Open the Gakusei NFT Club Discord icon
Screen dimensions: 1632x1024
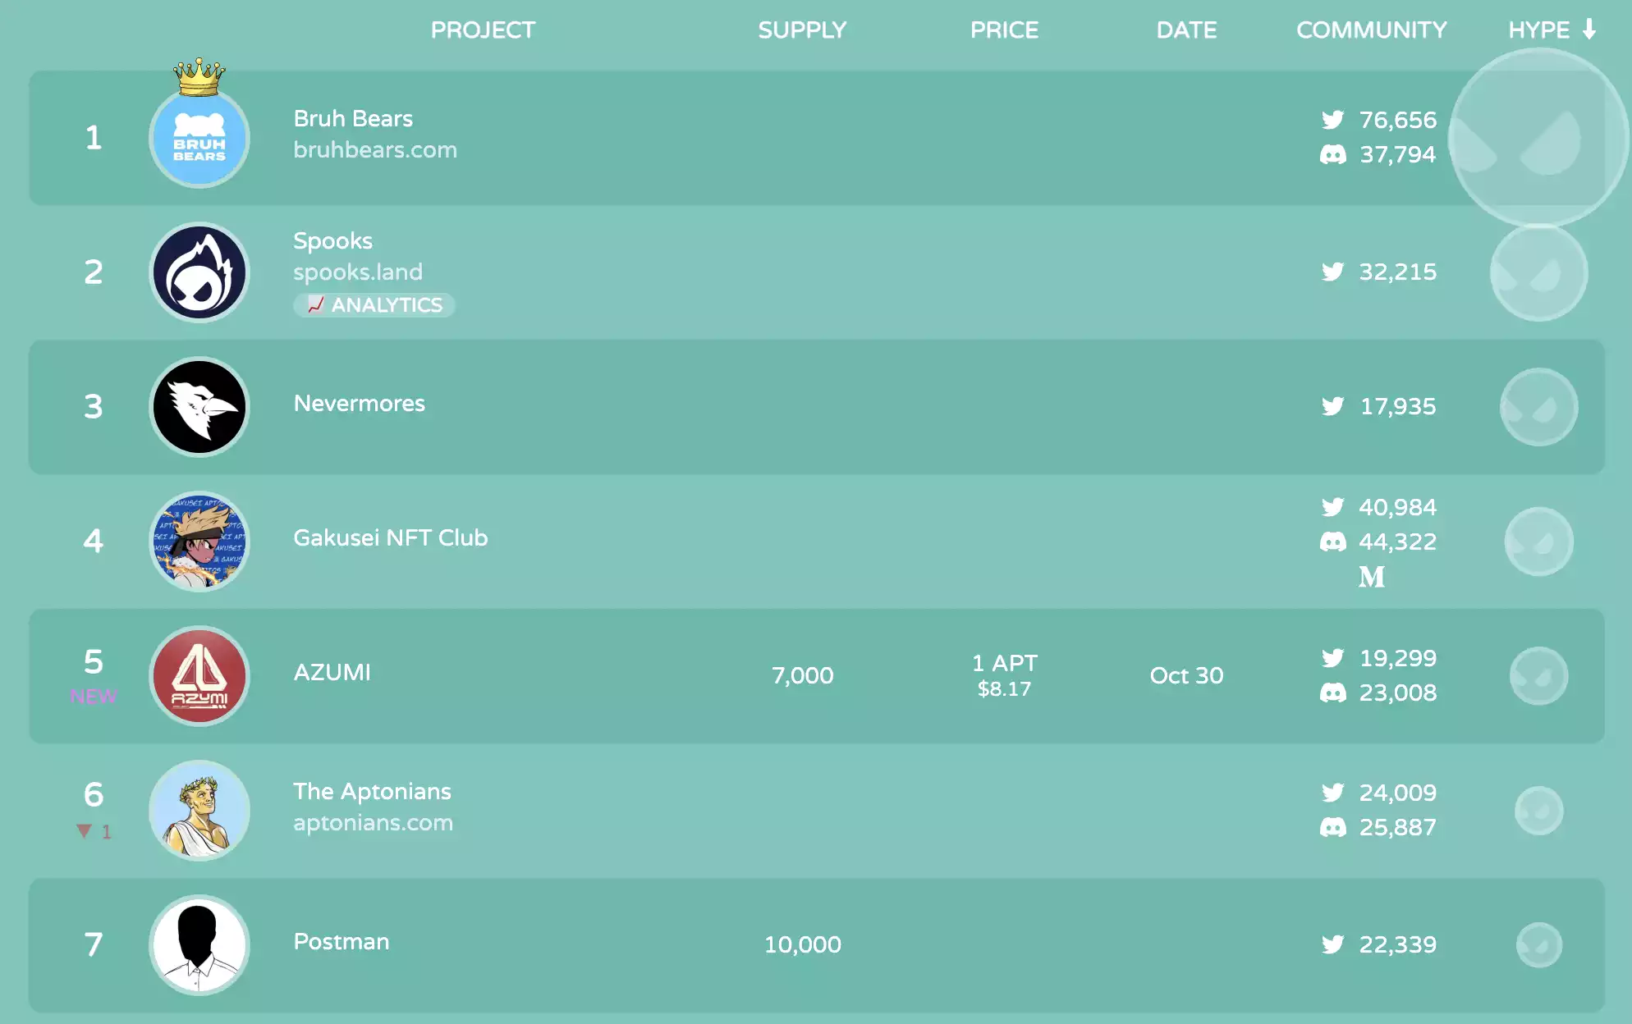click(1332, 542)
